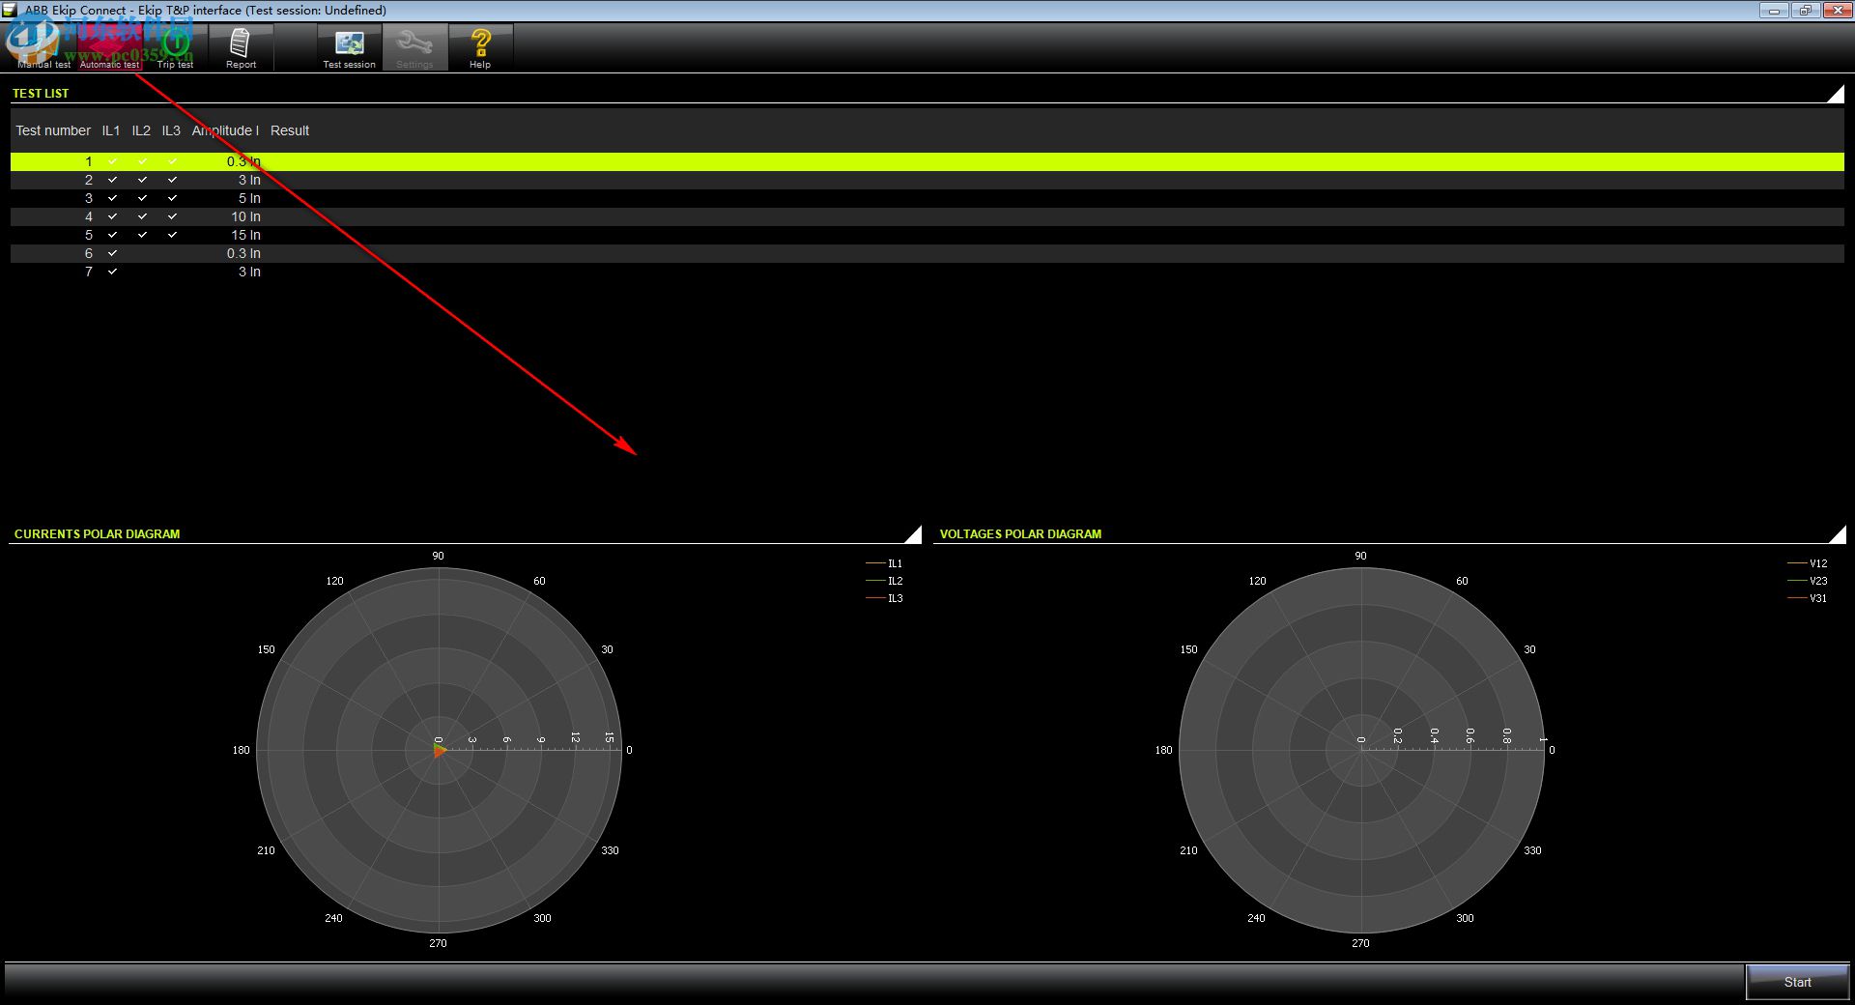Toggle IL1 checkmark in test row 6

112,253
